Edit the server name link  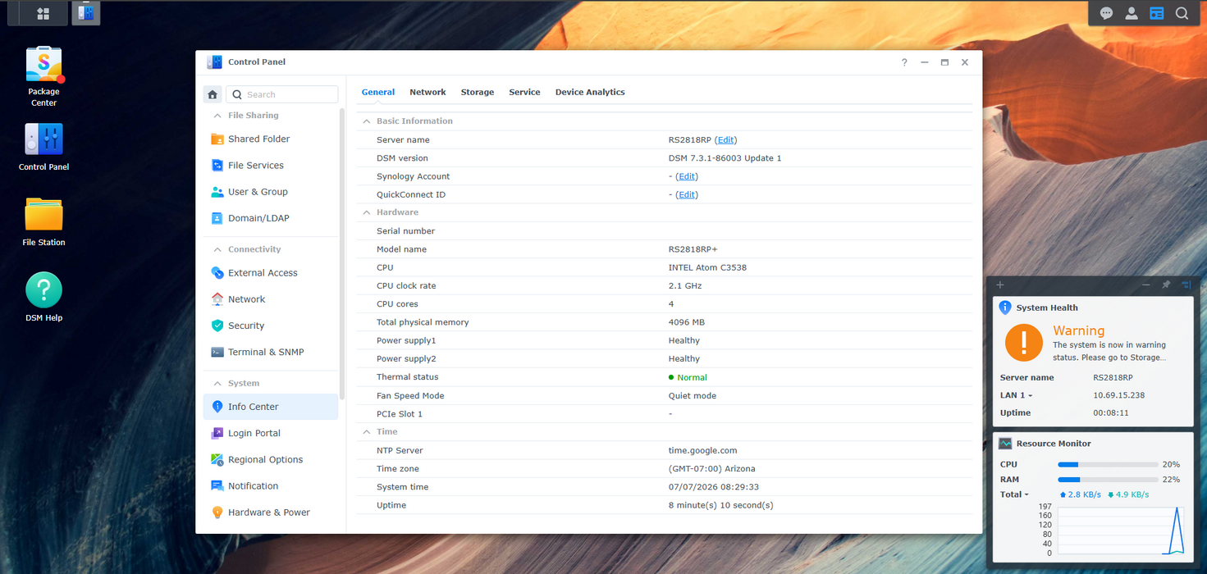(x=725, y=140)
